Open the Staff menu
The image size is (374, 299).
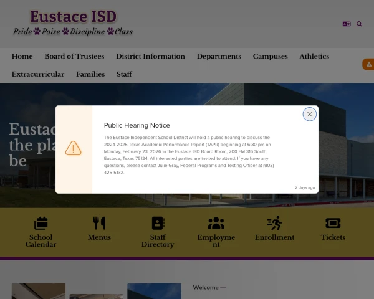(124, 74)
